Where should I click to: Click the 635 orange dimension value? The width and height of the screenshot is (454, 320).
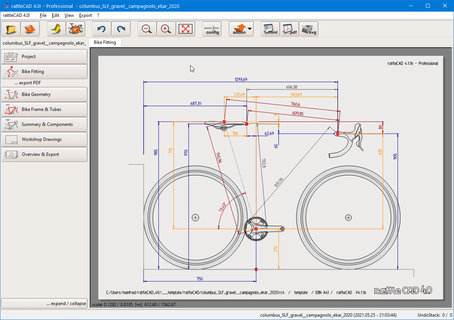click(380, 152)
